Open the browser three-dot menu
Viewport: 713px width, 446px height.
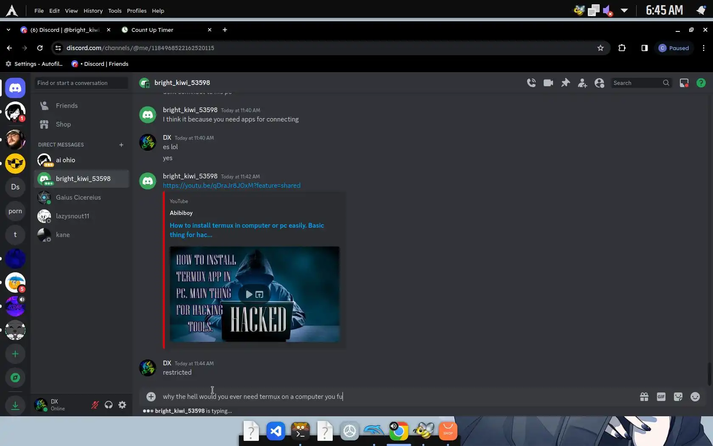pos(704,48)
